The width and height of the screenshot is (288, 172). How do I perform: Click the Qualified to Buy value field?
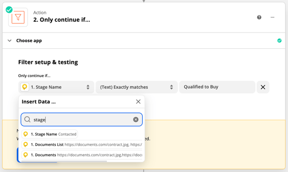click(217, 87)
